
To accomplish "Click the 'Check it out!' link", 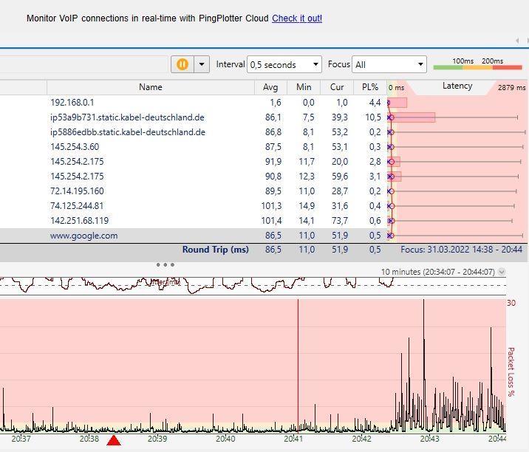I will (x=297, y=18).
